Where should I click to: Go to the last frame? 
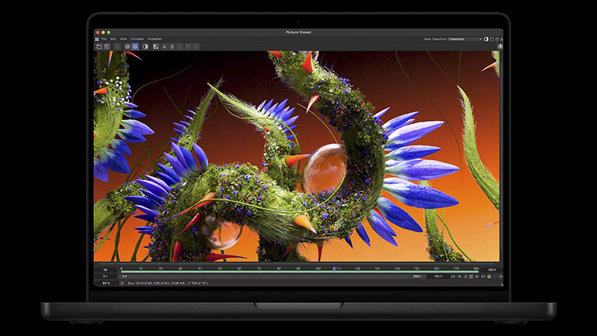(483, 276)
